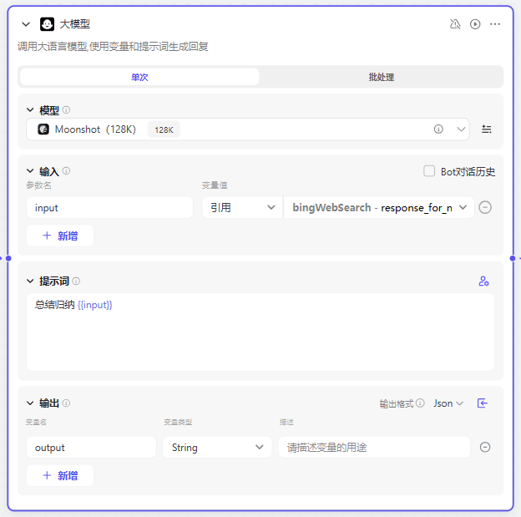The image size is (521, 517).
Task: Open the Json output format dropdown
Action: [448, 403]
